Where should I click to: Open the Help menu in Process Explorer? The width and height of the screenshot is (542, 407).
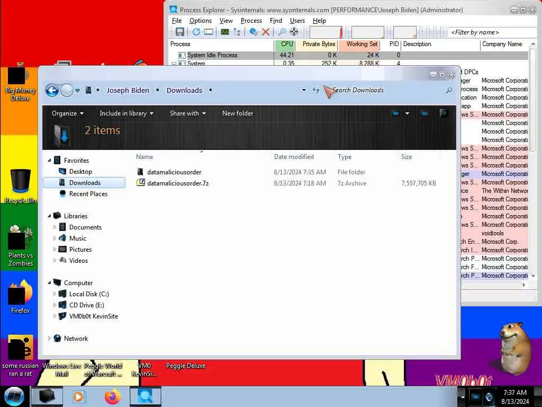pyautogui.click(x=319, y=21)
